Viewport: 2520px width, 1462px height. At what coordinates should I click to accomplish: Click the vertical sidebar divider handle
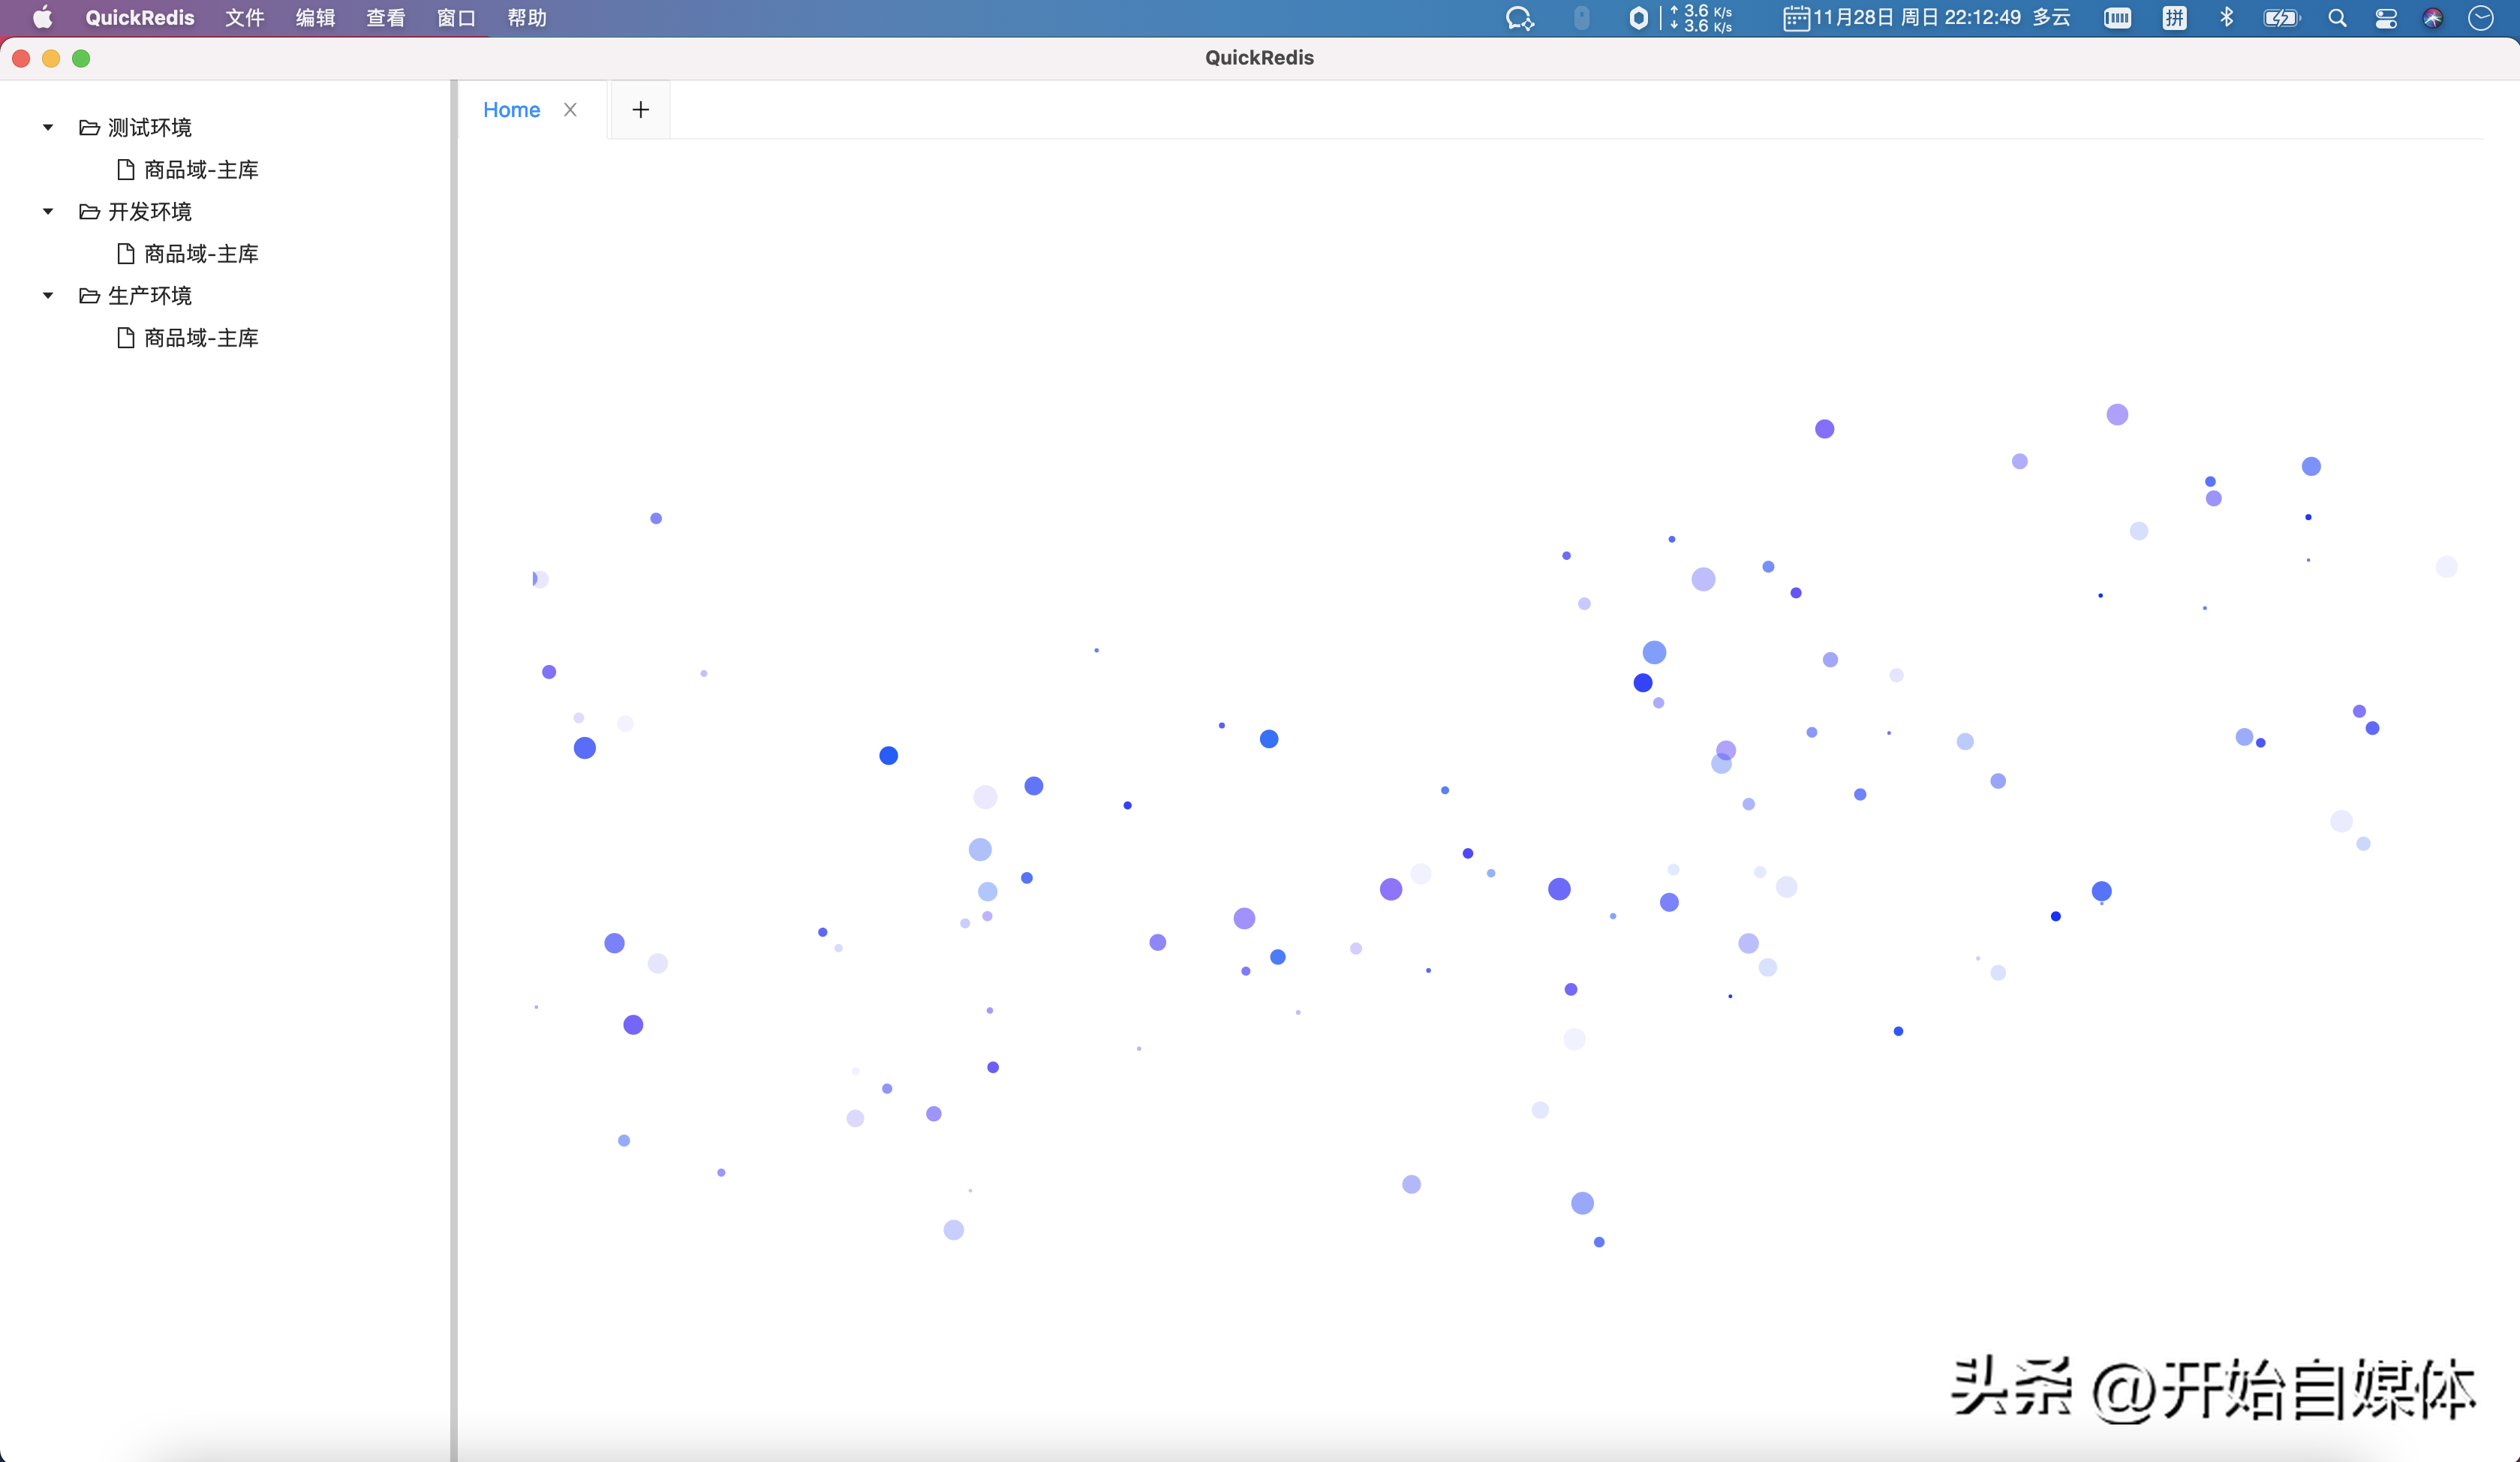tap(453, 770)
